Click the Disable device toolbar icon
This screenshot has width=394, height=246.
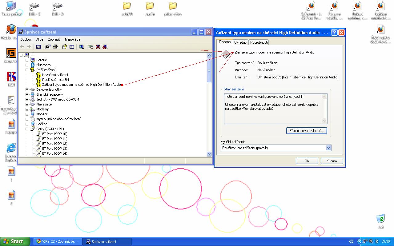[105, 47]
